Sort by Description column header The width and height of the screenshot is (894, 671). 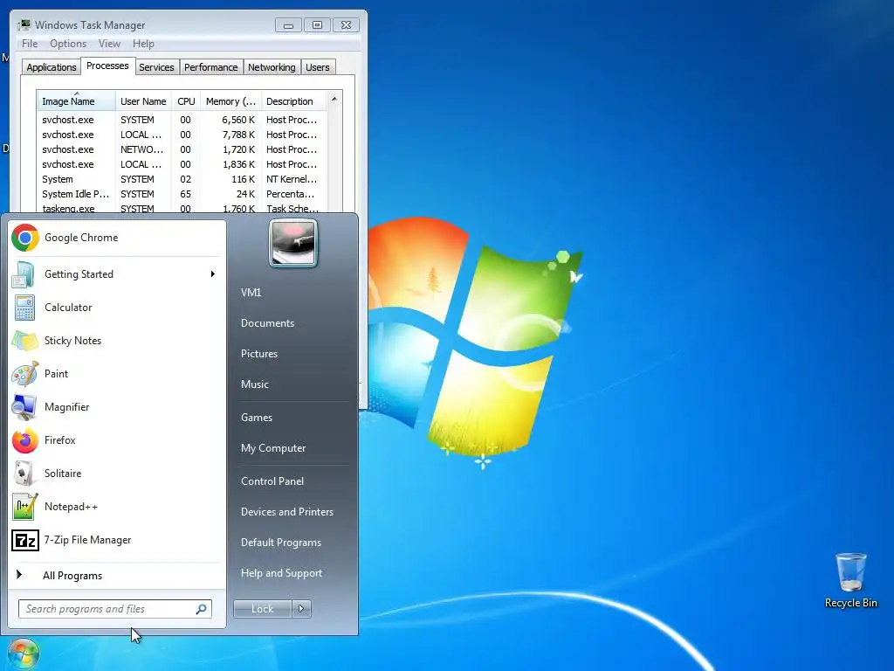[293, 101]
